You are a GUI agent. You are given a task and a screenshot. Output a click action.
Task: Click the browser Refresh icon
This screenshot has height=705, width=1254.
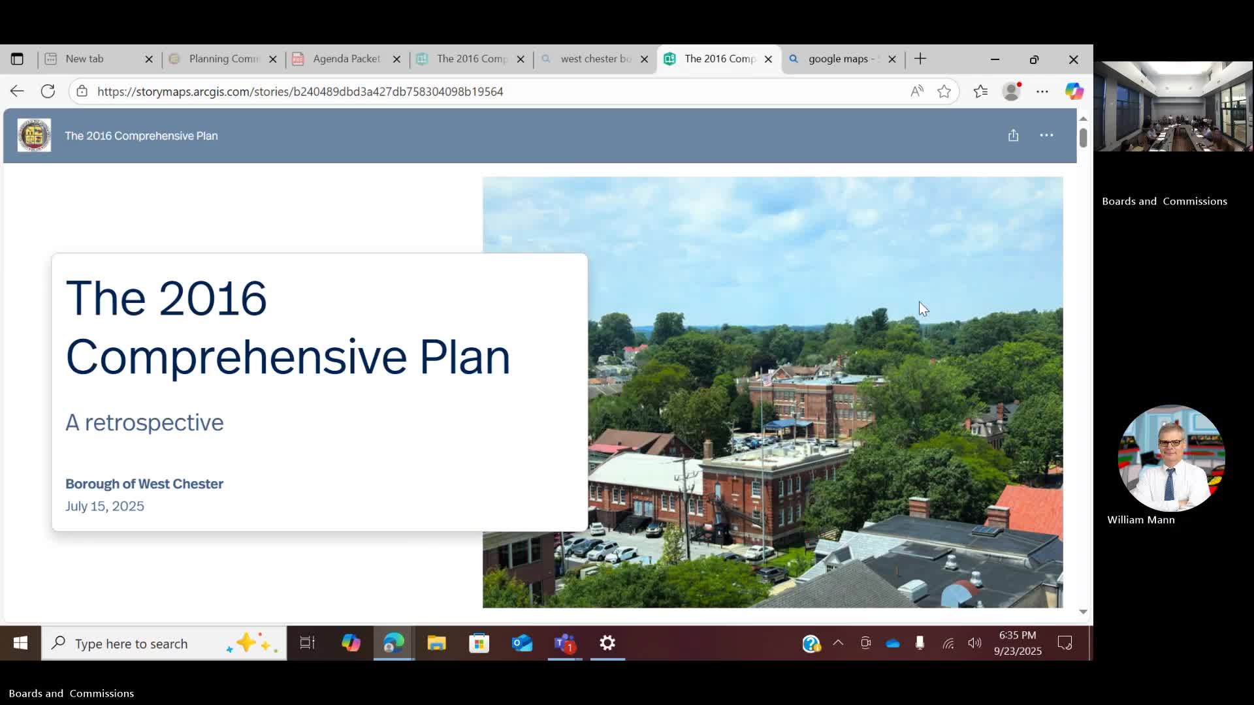pos(48,91)
